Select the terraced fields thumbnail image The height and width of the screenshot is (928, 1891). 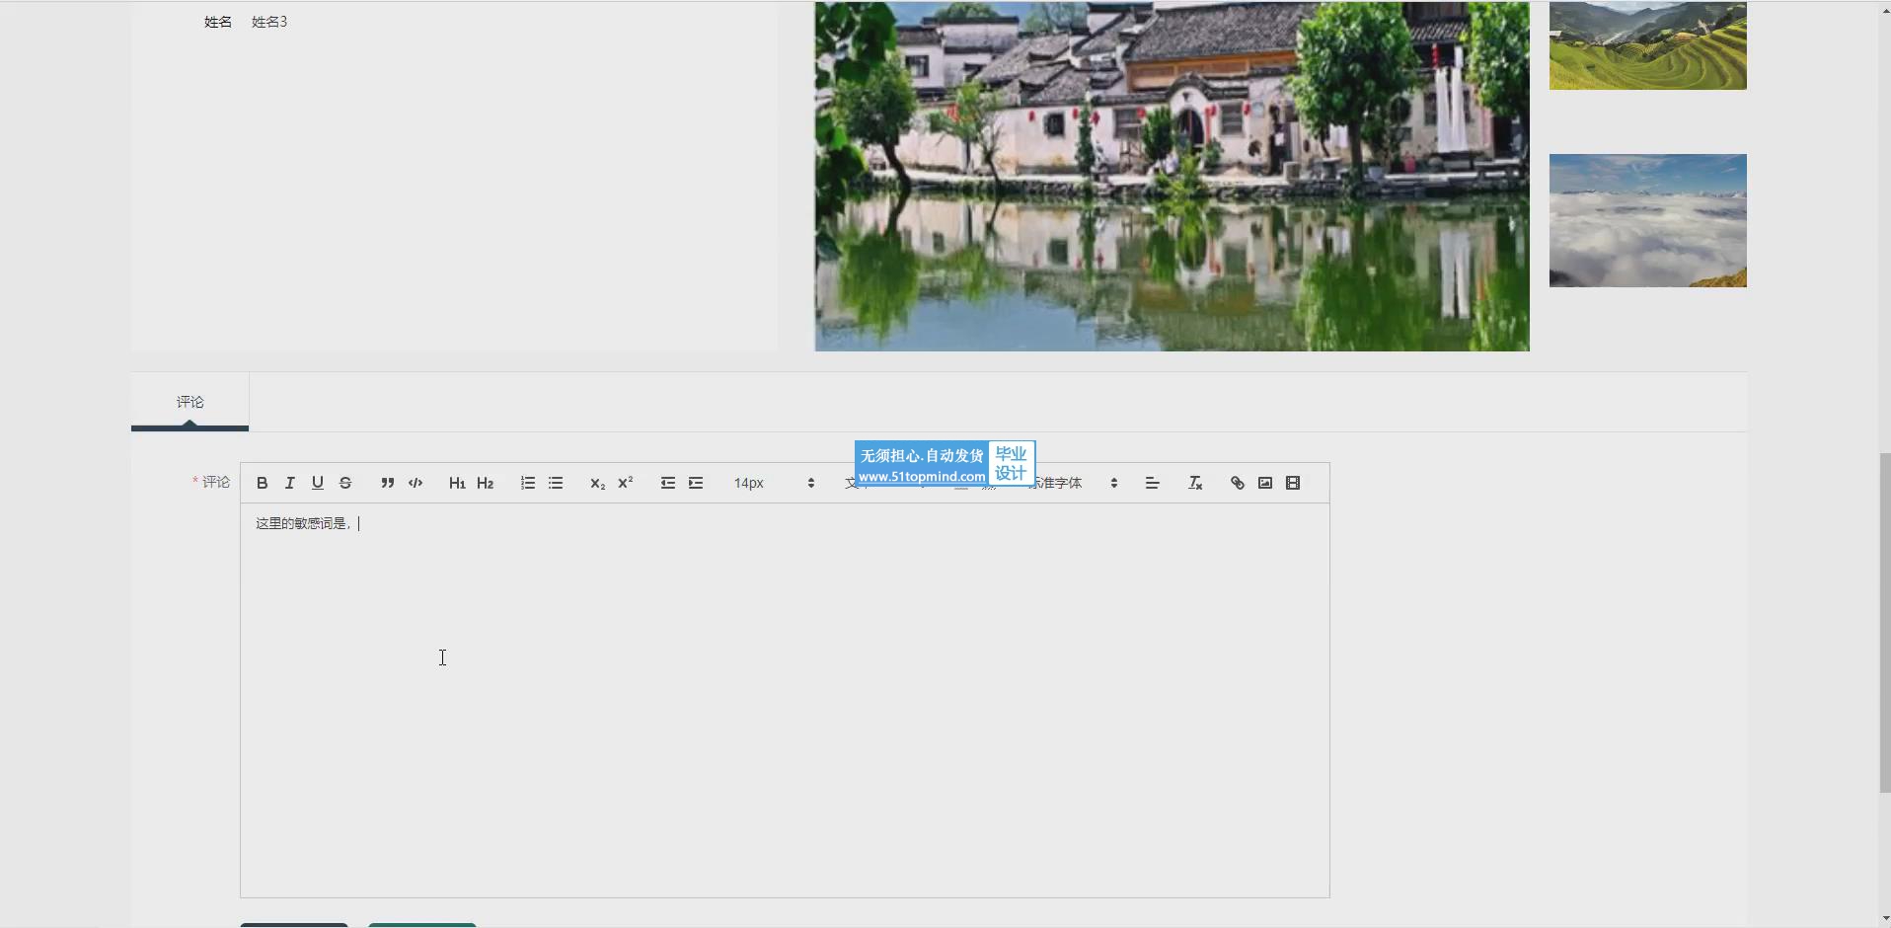coord(1647,45)
